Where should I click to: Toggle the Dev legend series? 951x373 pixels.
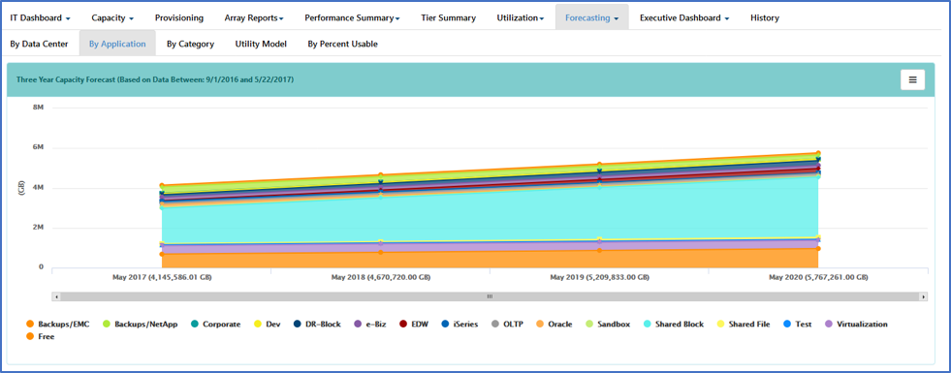268,325
